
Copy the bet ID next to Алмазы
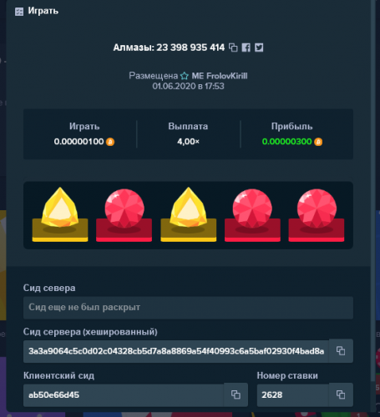click(233, 48)
